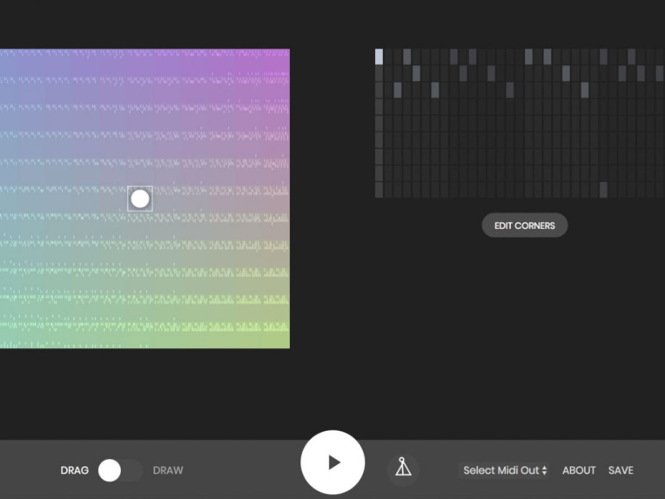Toggle the metronome icon
Image resolution: width=665 pixels, height=499 pixels.
coord(403,470)
